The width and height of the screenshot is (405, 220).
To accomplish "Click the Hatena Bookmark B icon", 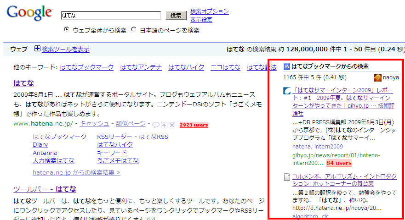I will click(287, 66).
